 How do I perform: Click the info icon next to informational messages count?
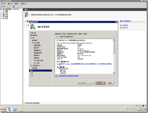pyautogui.click(x=57, y=37)
